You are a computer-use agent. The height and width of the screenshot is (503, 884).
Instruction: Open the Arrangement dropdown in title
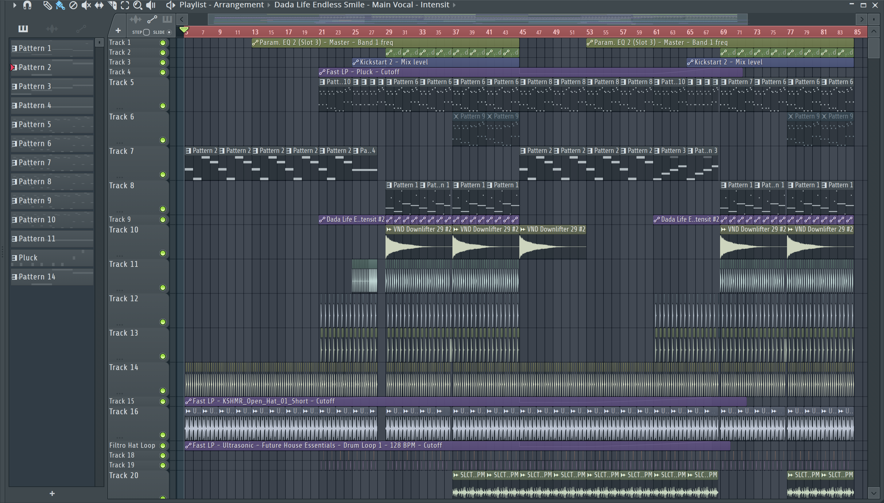click(x=238, y=5)
